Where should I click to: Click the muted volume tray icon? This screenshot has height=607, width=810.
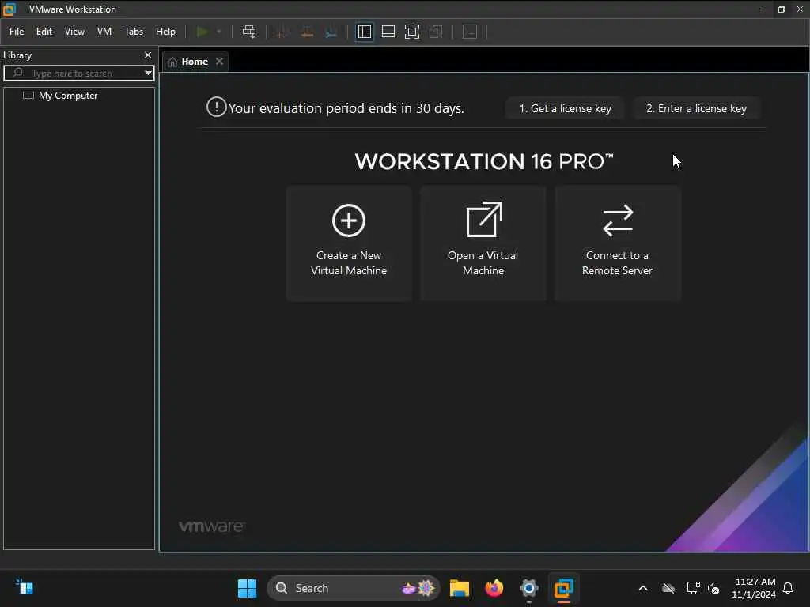tap(713, 588)
